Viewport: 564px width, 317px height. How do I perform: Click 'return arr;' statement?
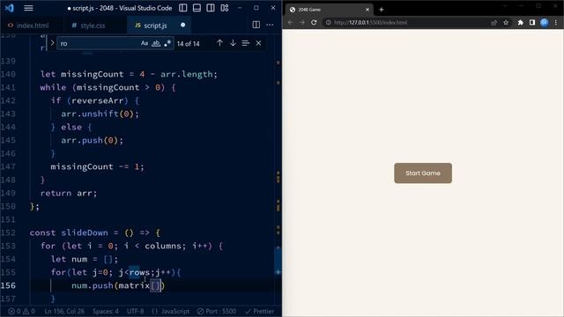click(69, 194)
